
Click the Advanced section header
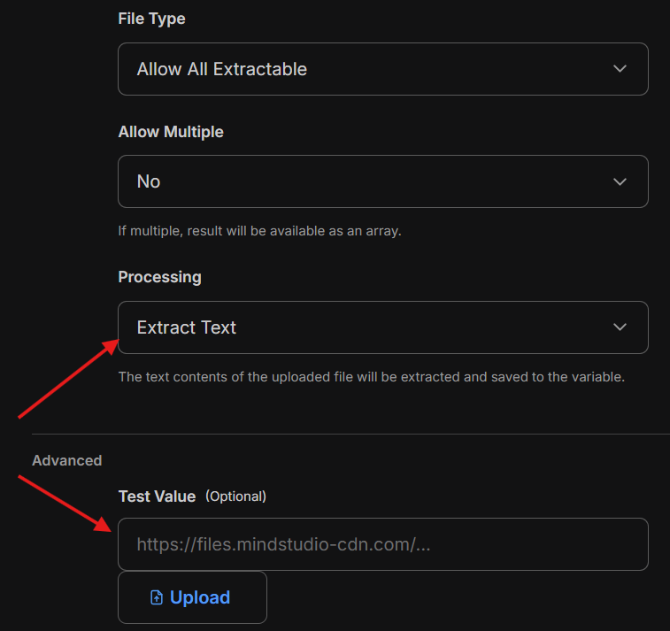coord(66,460)
